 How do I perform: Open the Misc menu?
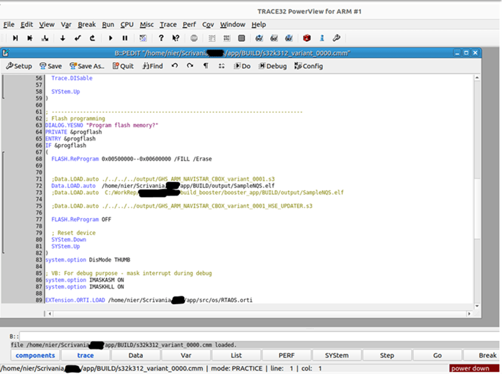point(146,24)
